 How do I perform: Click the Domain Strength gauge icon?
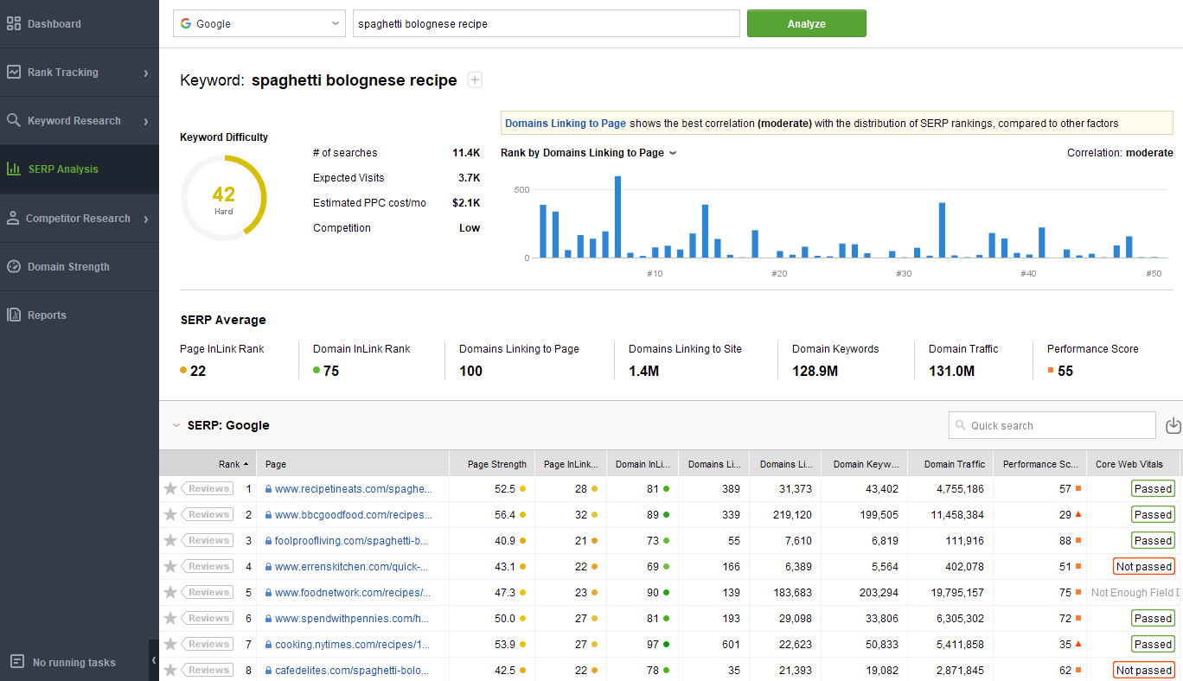(x=14, y=267)
